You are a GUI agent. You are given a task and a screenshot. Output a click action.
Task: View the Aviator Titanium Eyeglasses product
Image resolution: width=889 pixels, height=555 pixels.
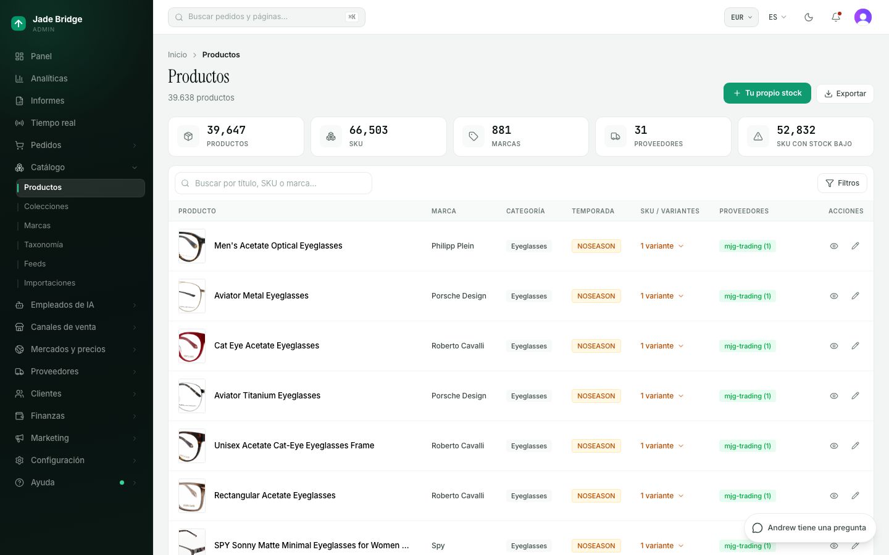point(834,396)
